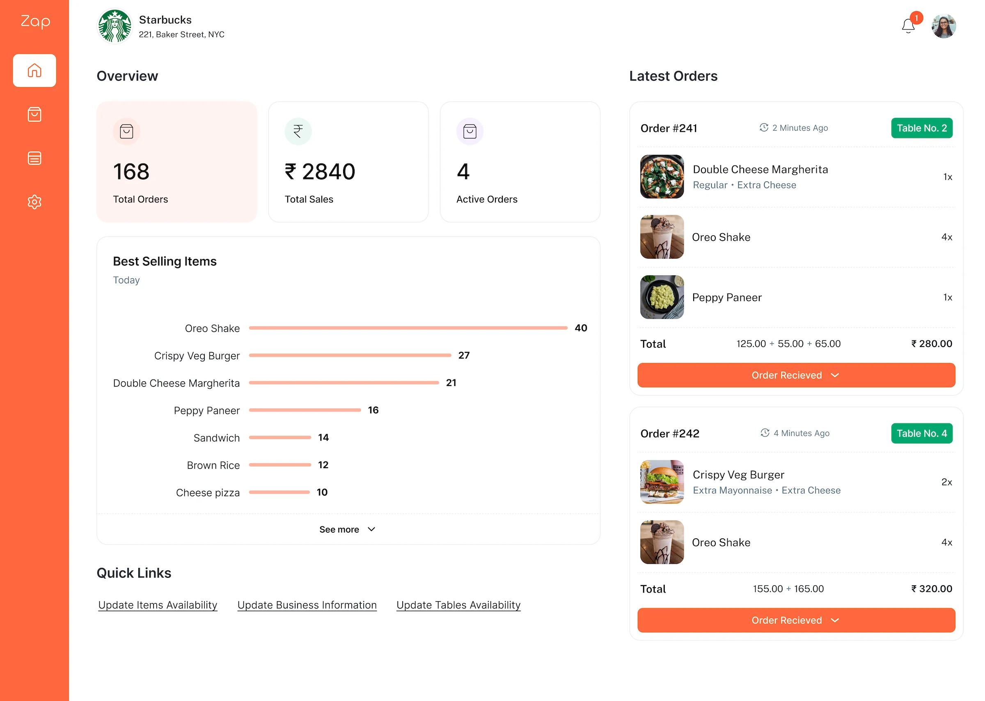Viewport: 985px width, 701px height.
Task: Click the Crispy Veg Burger 2x quantity
Action: (x=946, y=482)
